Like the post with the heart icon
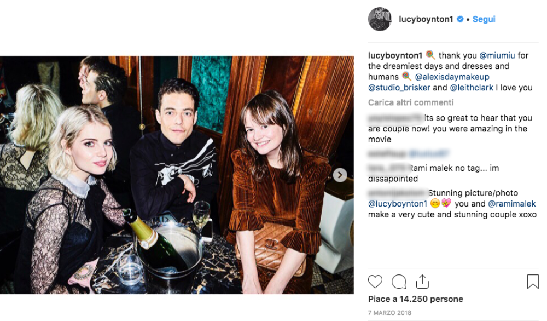 375,282
